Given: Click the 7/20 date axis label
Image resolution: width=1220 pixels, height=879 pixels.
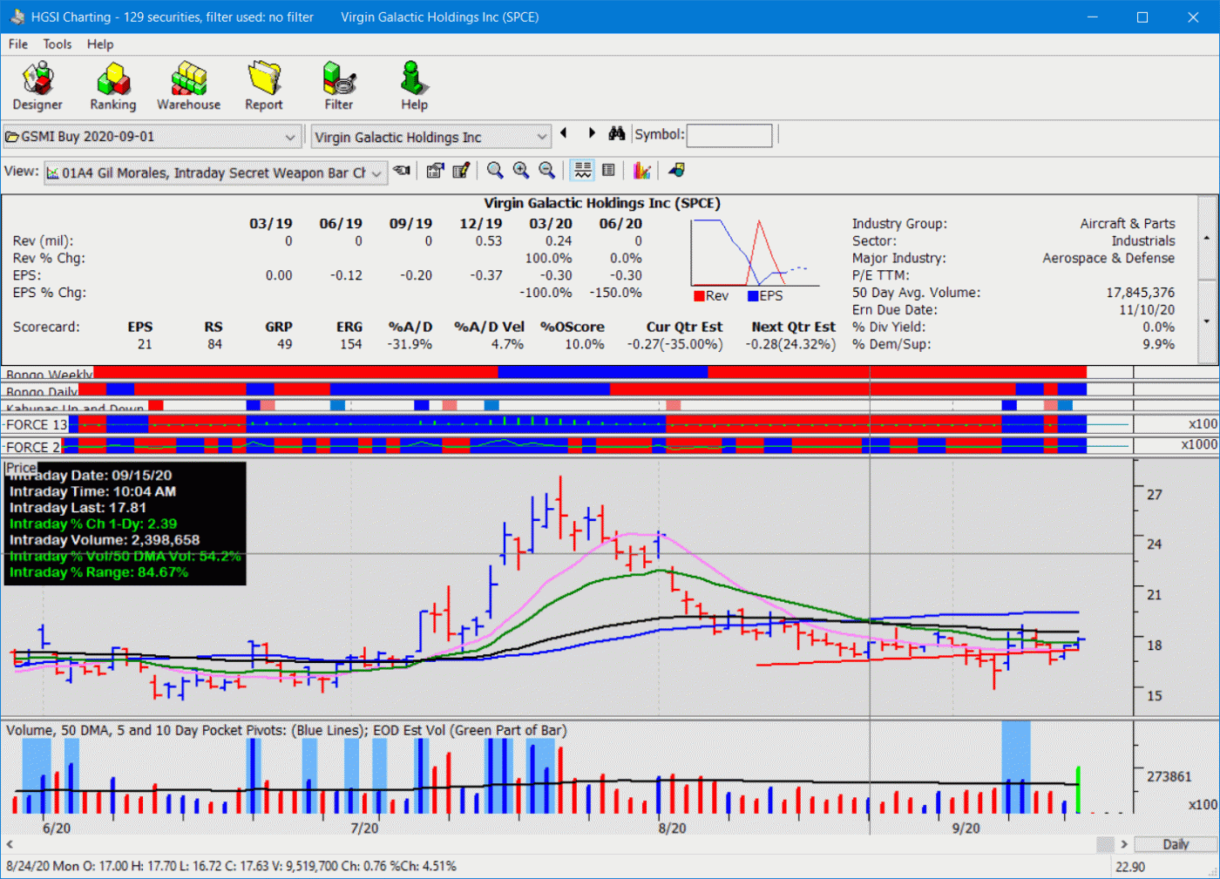Looking at the screenshot, I should click(364, 828).
